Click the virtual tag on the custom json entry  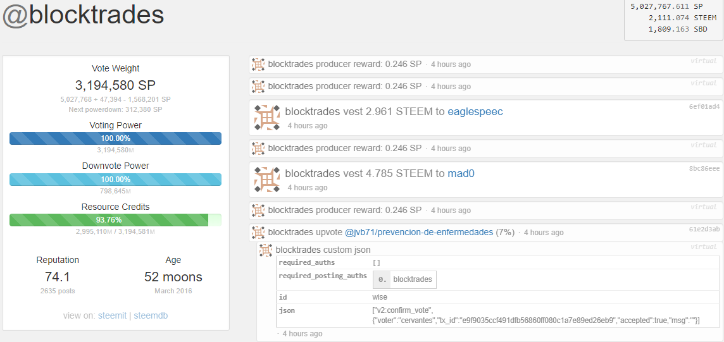pyautogui.click(x=704, y=247)
